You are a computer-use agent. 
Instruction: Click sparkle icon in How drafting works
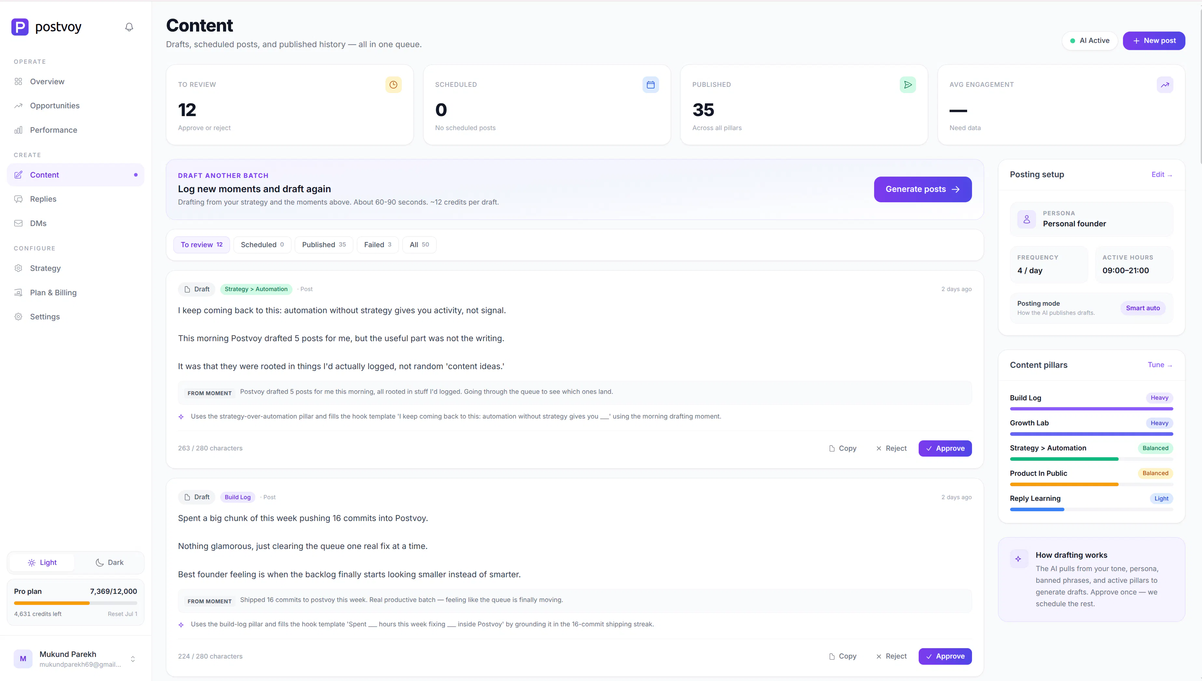[1019, 559]
